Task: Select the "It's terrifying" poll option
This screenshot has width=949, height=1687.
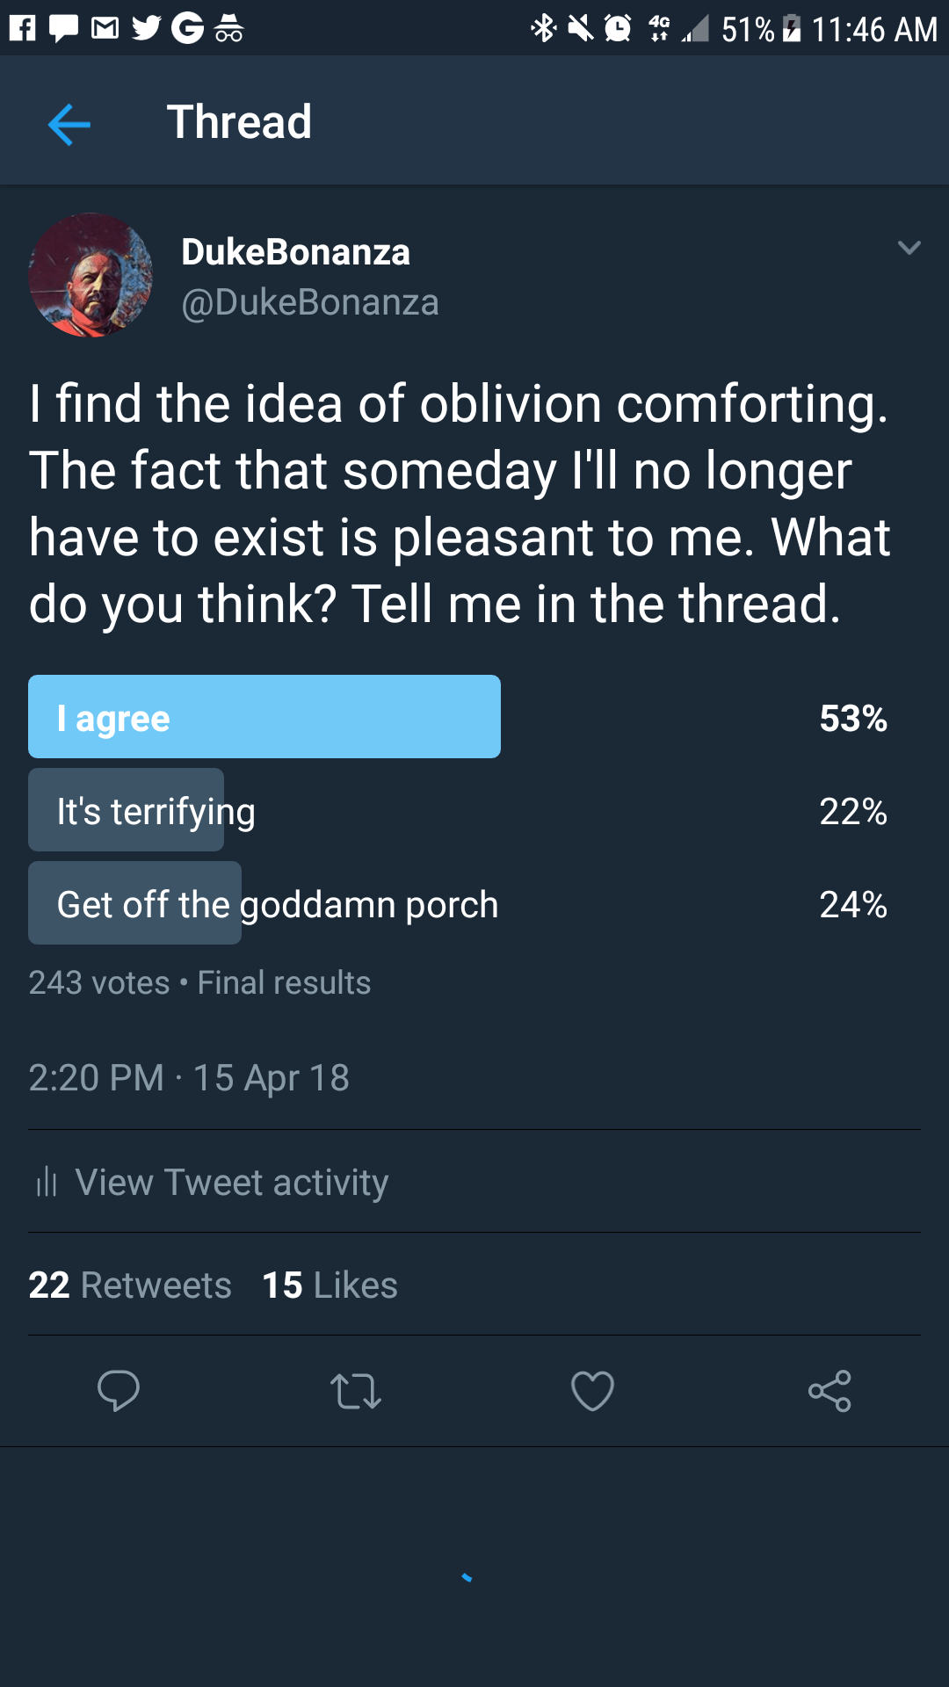Action: [156, 810]
